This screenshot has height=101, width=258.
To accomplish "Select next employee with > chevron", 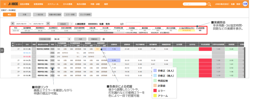I will [71, 24].
